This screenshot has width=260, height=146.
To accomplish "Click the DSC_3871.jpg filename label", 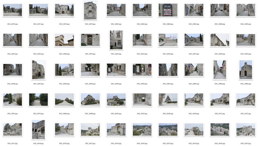I will (38, 24).
